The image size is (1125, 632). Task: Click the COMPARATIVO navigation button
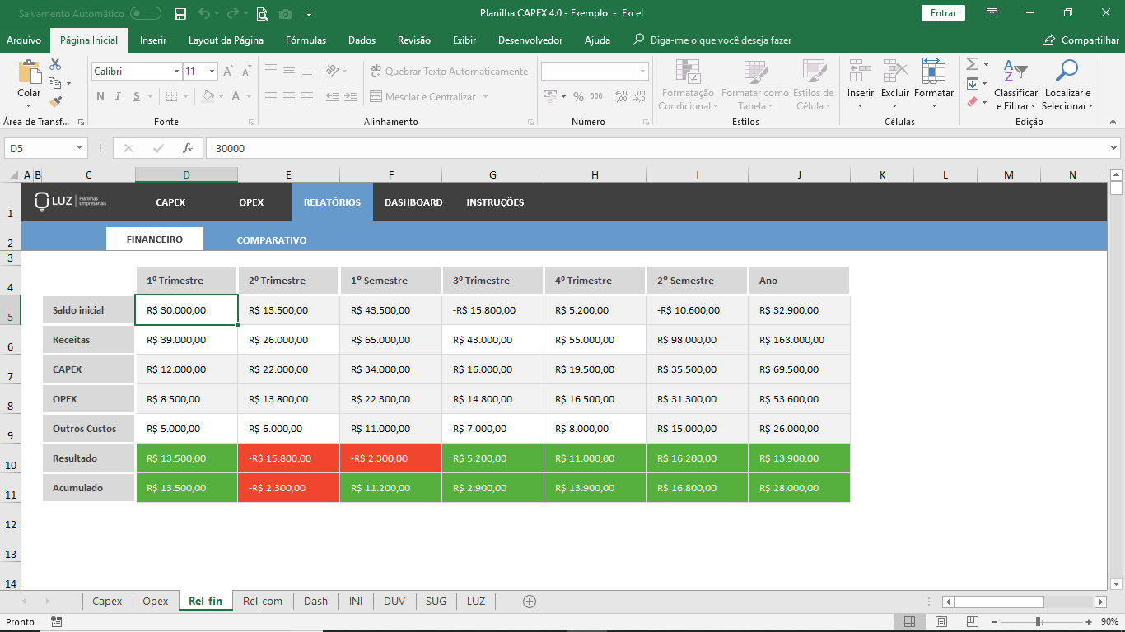(272, 240)
